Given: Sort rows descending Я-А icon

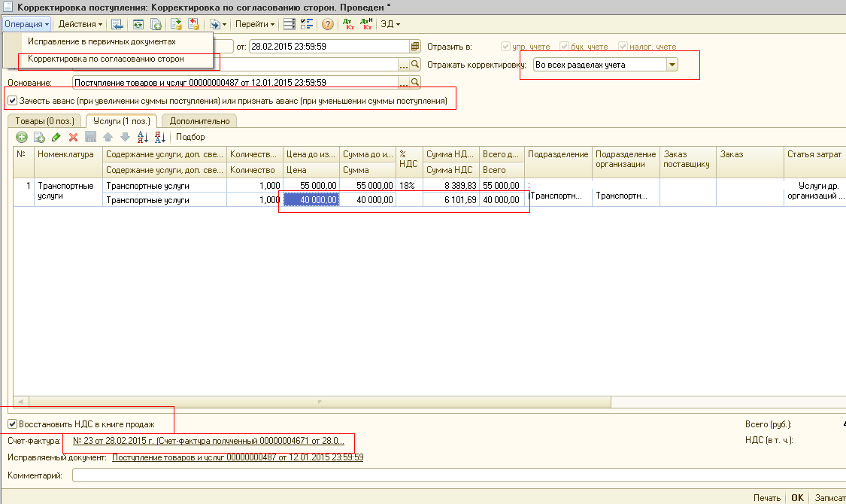Looking at the screenshot, I should (x=159, y=137).
